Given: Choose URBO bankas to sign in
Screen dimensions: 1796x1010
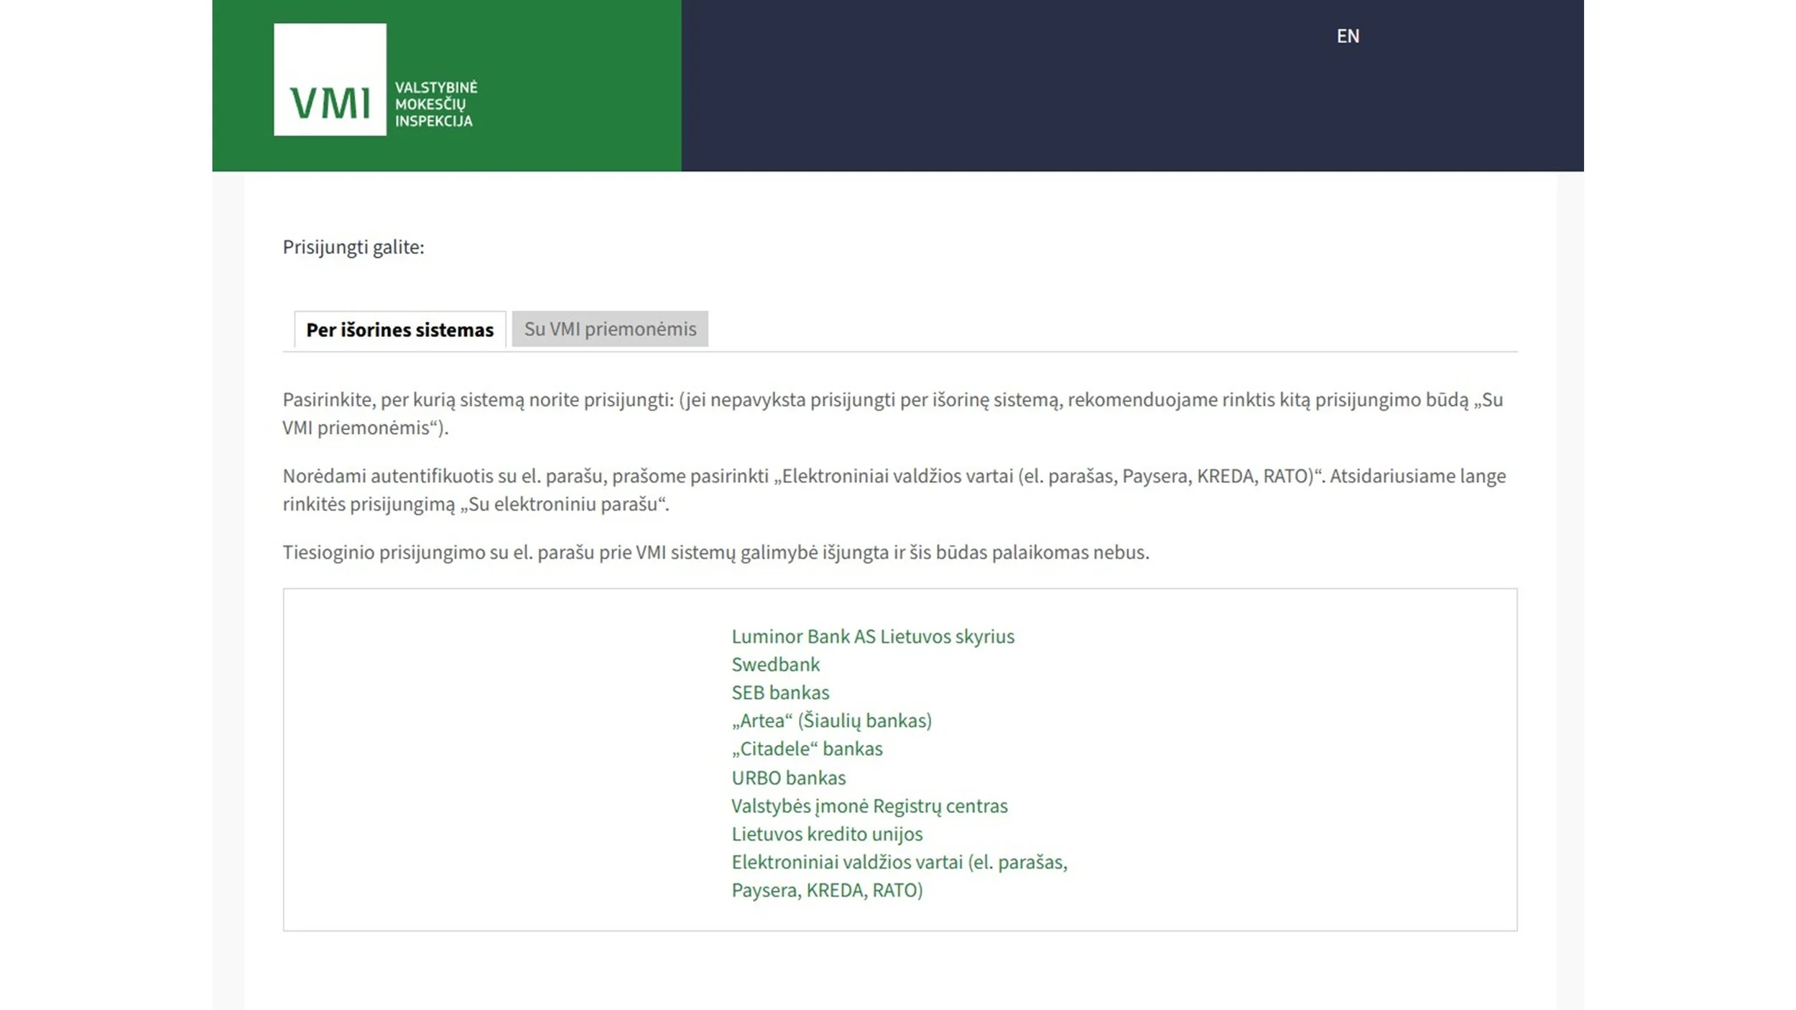Looking at the screenshot, I should (788, 778).
